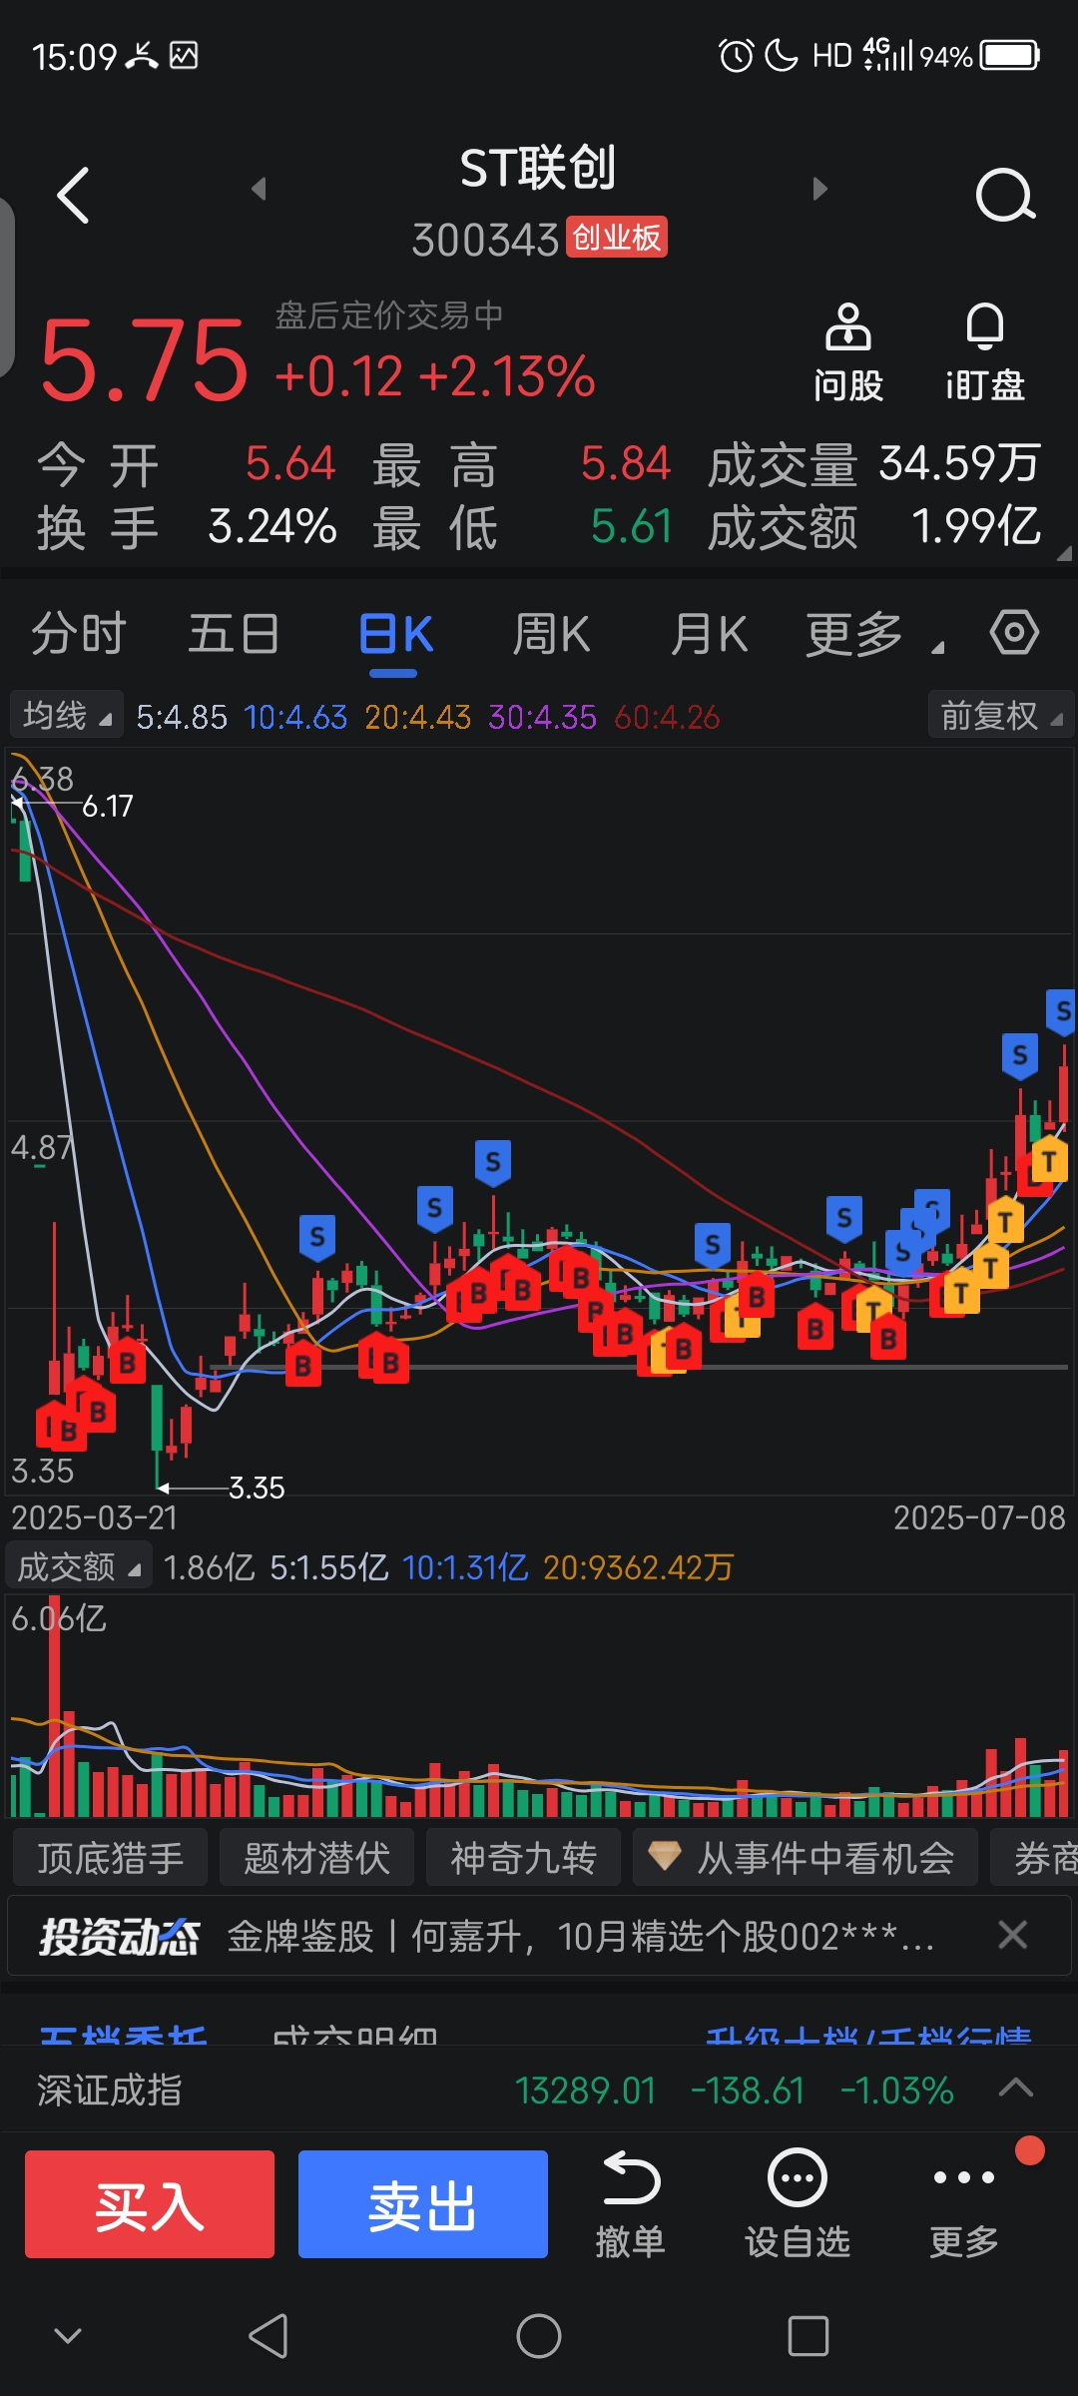Open the search magnifier icon
Viewport: 1078px width, 2396px height.
tap(1004, 195)
